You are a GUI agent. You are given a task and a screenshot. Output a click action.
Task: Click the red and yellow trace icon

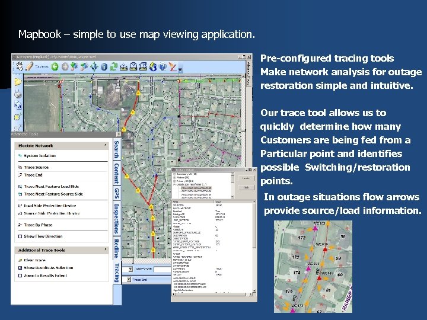[173, 66]
